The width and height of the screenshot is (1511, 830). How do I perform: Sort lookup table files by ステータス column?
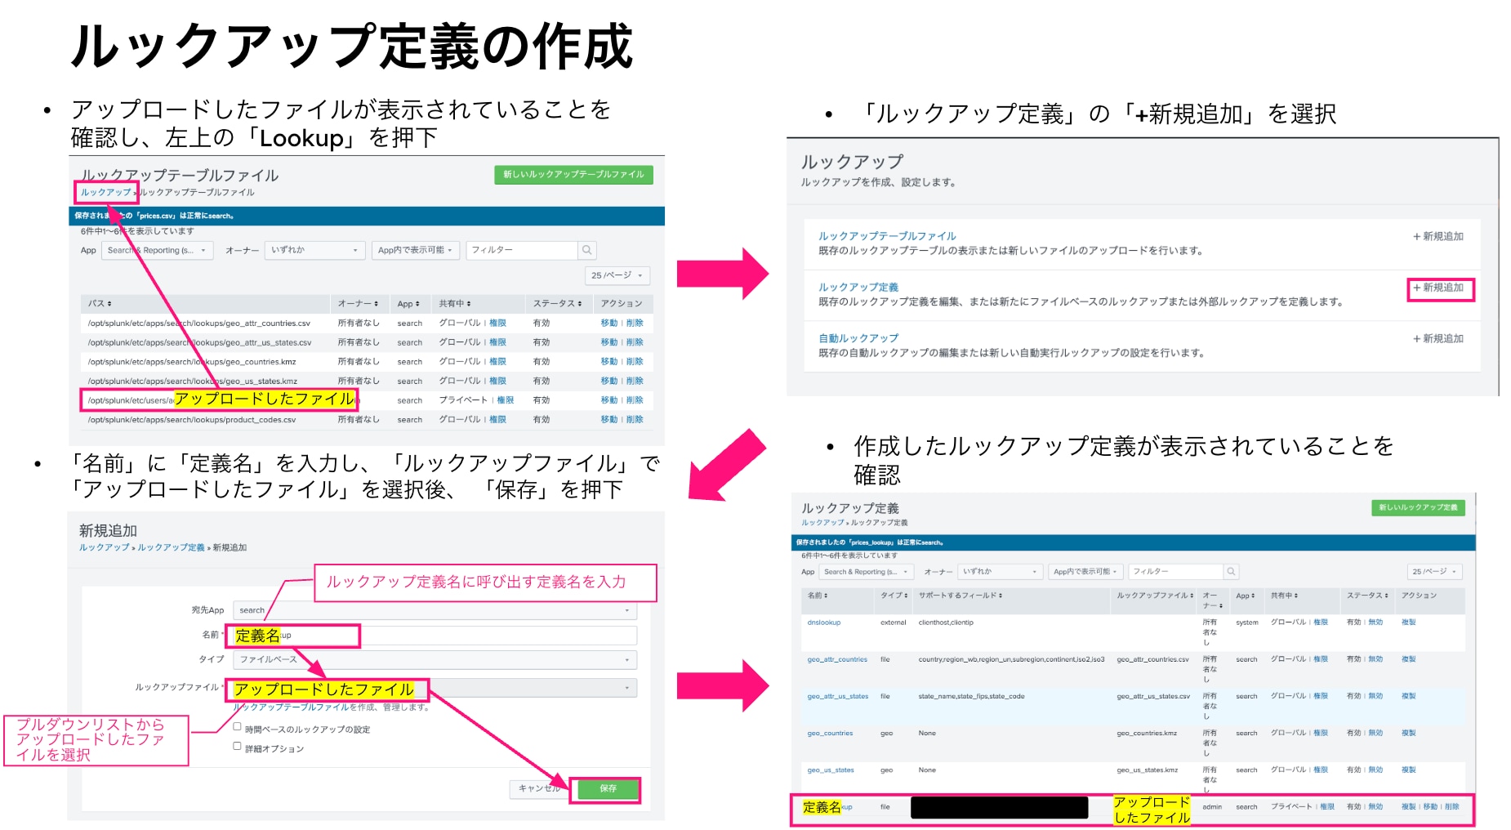558,303
